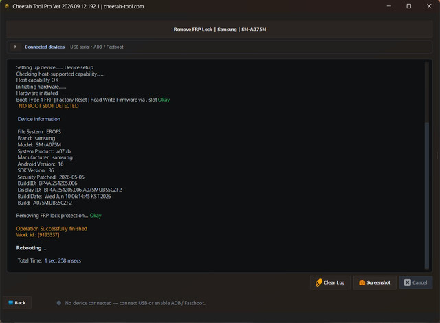Click the 'NO BOOT SLOT DETECTED' warning line
The width and height of the screenshot is (440, 323).
coord(49,106)
